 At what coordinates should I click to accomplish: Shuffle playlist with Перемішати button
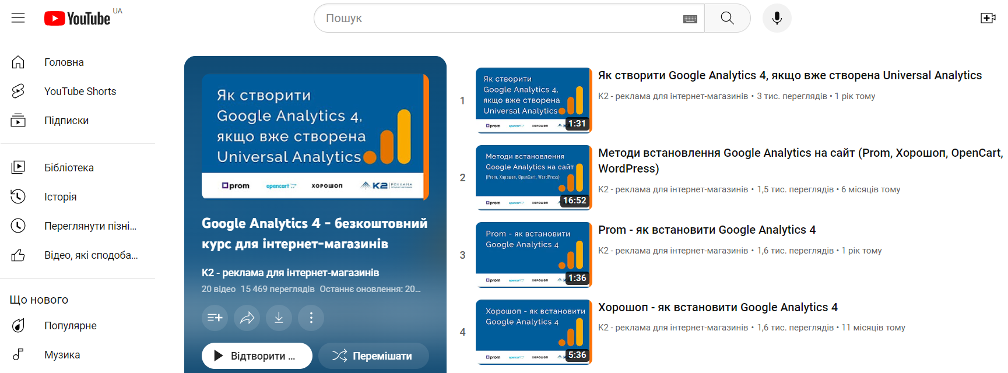373,356
